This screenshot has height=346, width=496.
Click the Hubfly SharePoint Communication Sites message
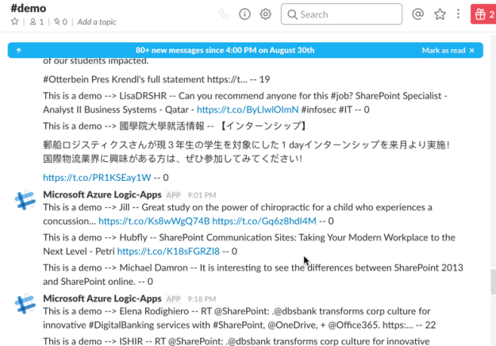[249, 244]
